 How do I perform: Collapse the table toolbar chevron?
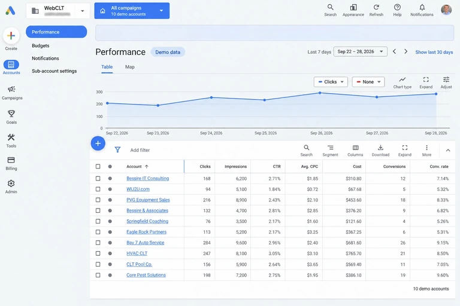point(448,150)
